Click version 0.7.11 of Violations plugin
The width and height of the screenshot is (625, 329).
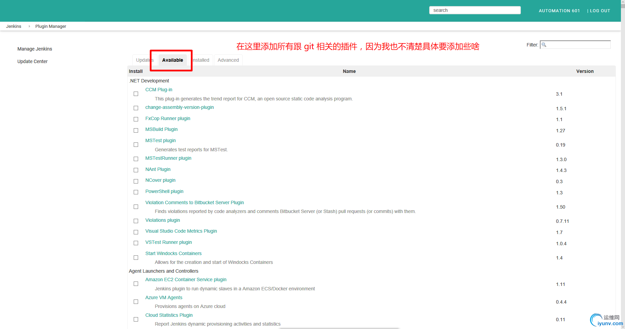(562, 221)
